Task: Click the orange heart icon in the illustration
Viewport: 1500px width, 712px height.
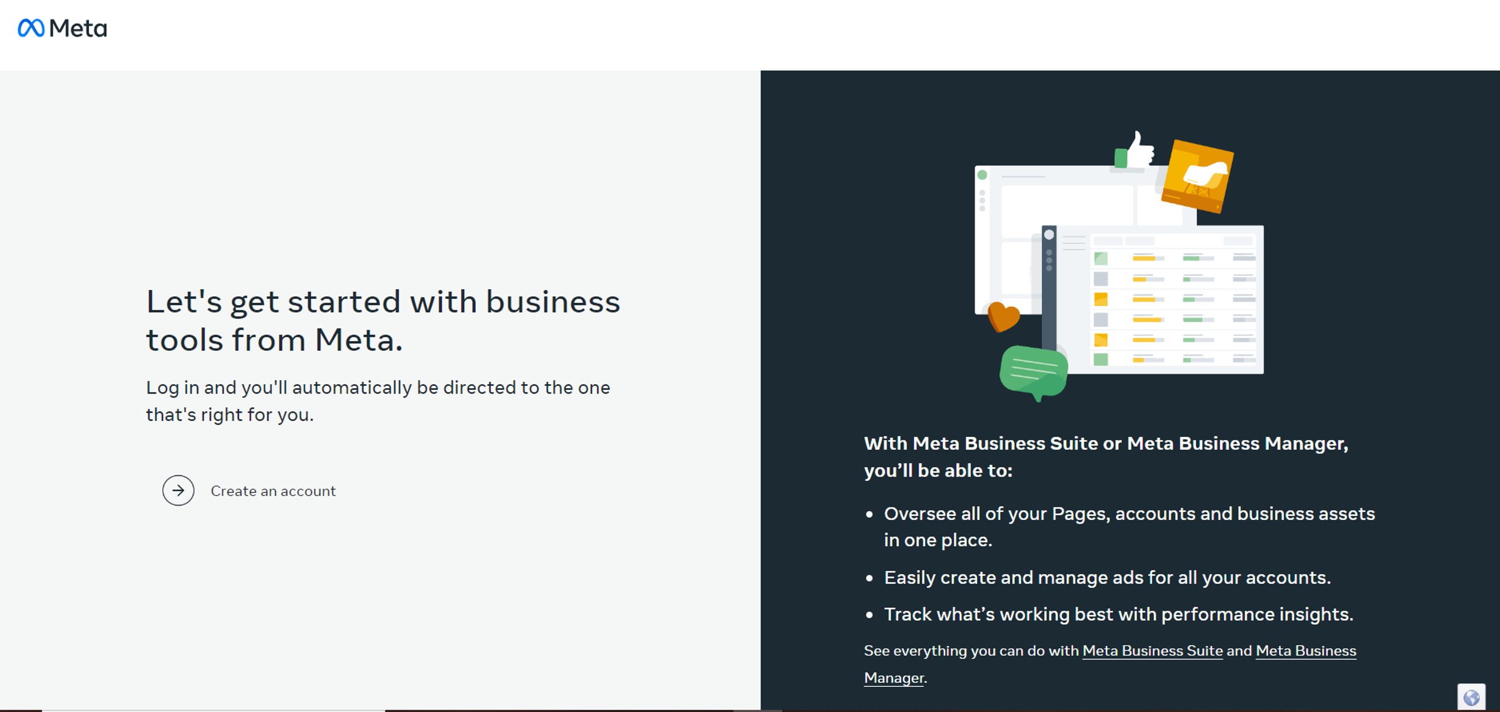Action: pos(1003,317)
